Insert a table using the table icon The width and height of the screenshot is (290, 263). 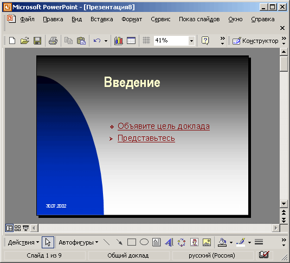(131, 41)
